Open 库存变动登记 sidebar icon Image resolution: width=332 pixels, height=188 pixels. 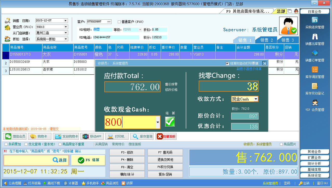tap(315, 86)
